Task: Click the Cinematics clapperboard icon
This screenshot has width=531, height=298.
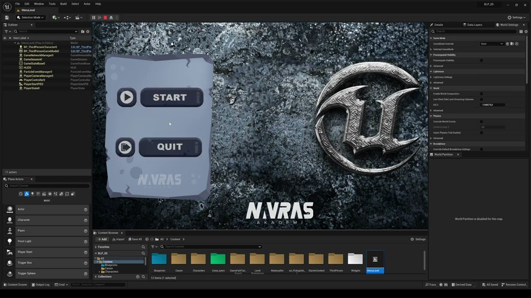Action: pos(78,17)
